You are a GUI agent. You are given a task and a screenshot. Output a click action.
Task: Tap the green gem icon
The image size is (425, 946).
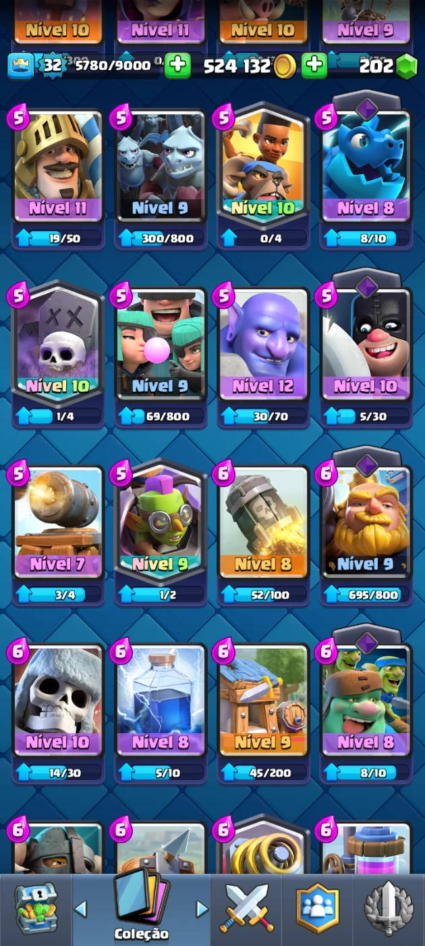[x=406, y=66]
